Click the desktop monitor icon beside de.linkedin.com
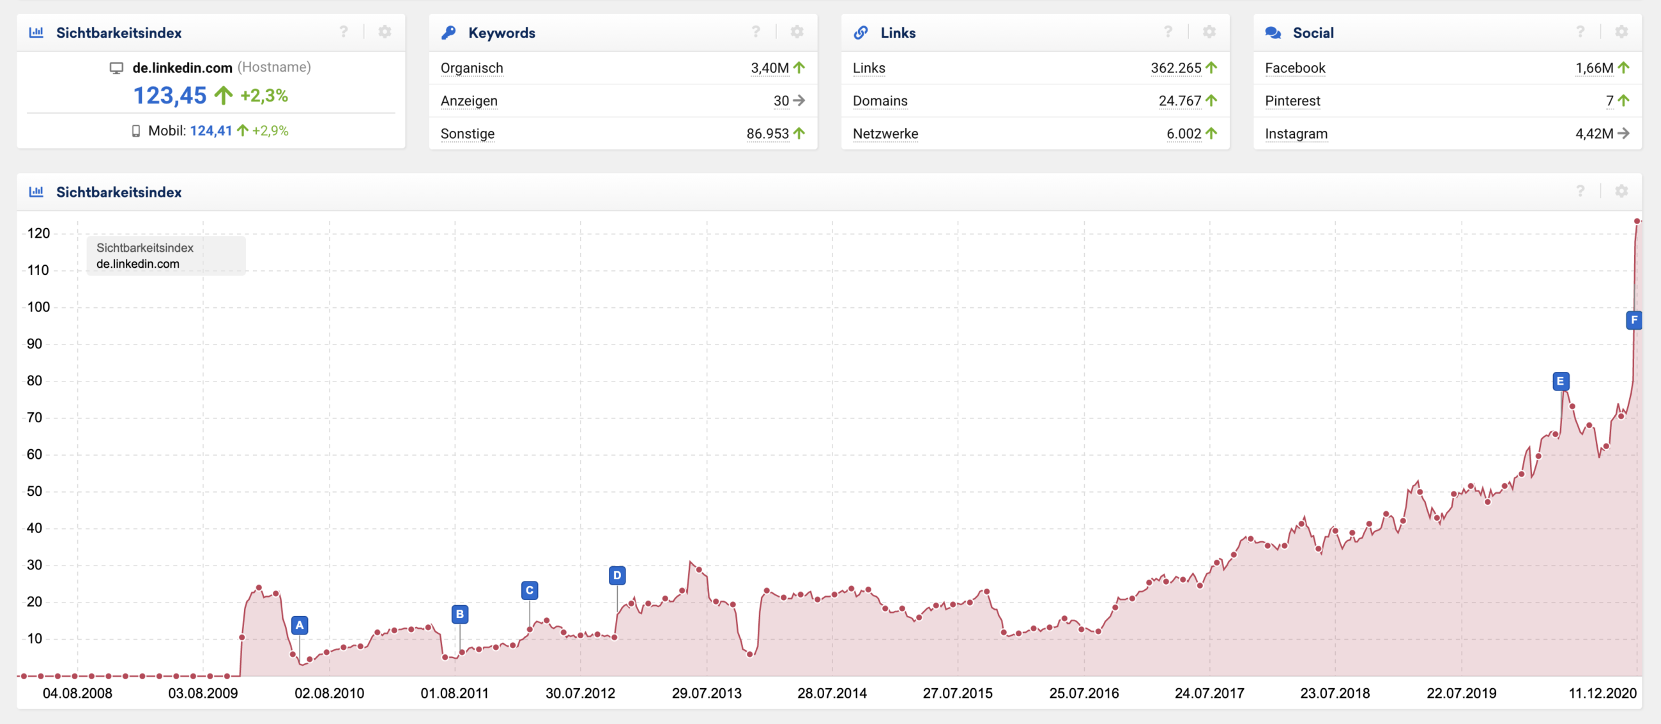This screenshot has width=1661, height=724. 116,68
